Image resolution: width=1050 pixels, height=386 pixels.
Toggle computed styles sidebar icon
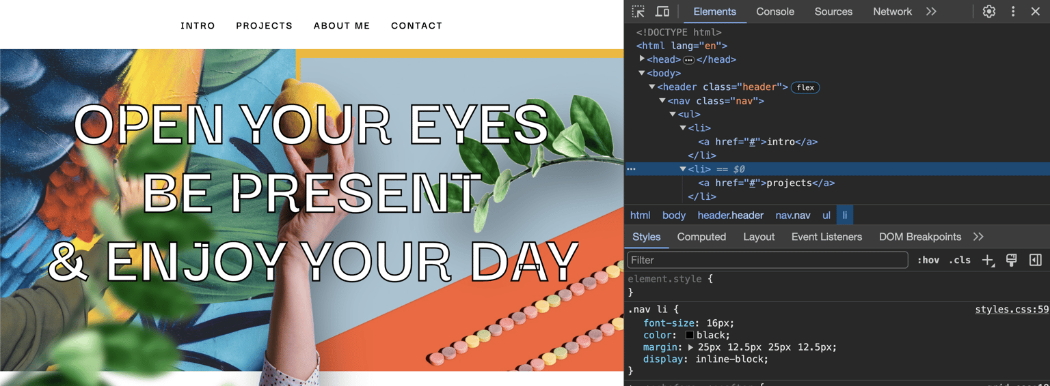pyautogui.click(x=1035, y=260)
